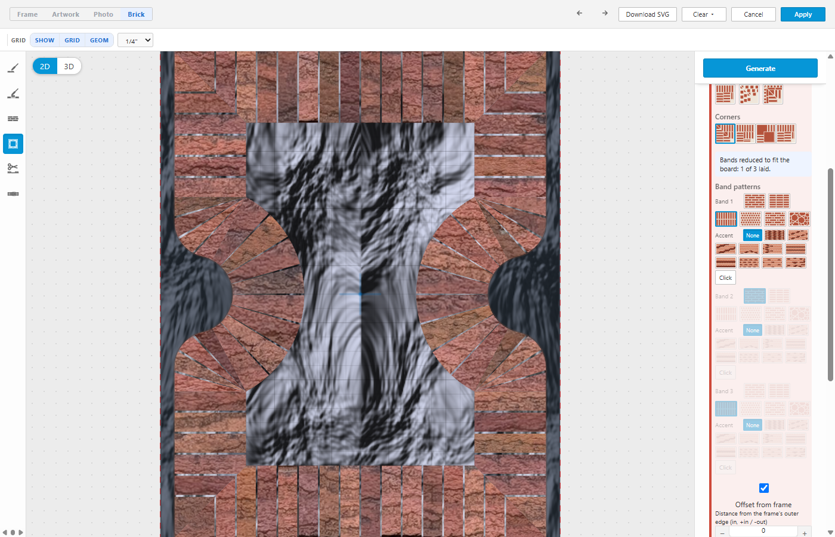Open the Clear dropdown menu
Image resolution: width=835 pixels, height=537 pixels.
point(704,14)
